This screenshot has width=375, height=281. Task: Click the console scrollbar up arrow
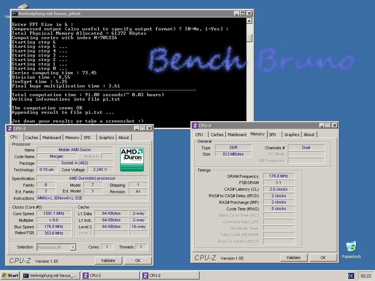(249, 21)
